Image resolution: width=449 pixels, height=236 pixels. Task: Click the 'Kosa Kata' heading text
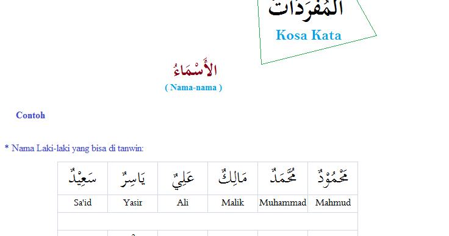(309, 35)
